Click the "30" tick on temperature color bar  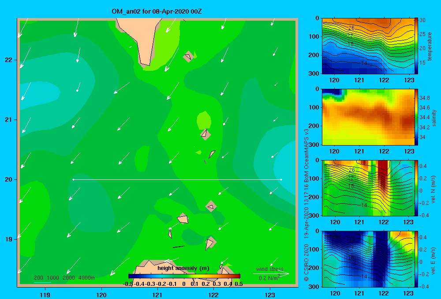point(422,20)
